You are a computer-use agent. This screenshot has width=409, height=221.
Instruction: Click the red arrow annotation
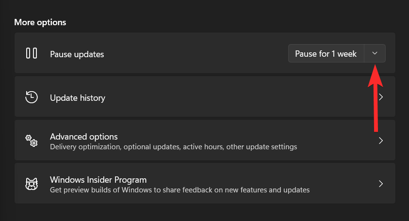376,98
